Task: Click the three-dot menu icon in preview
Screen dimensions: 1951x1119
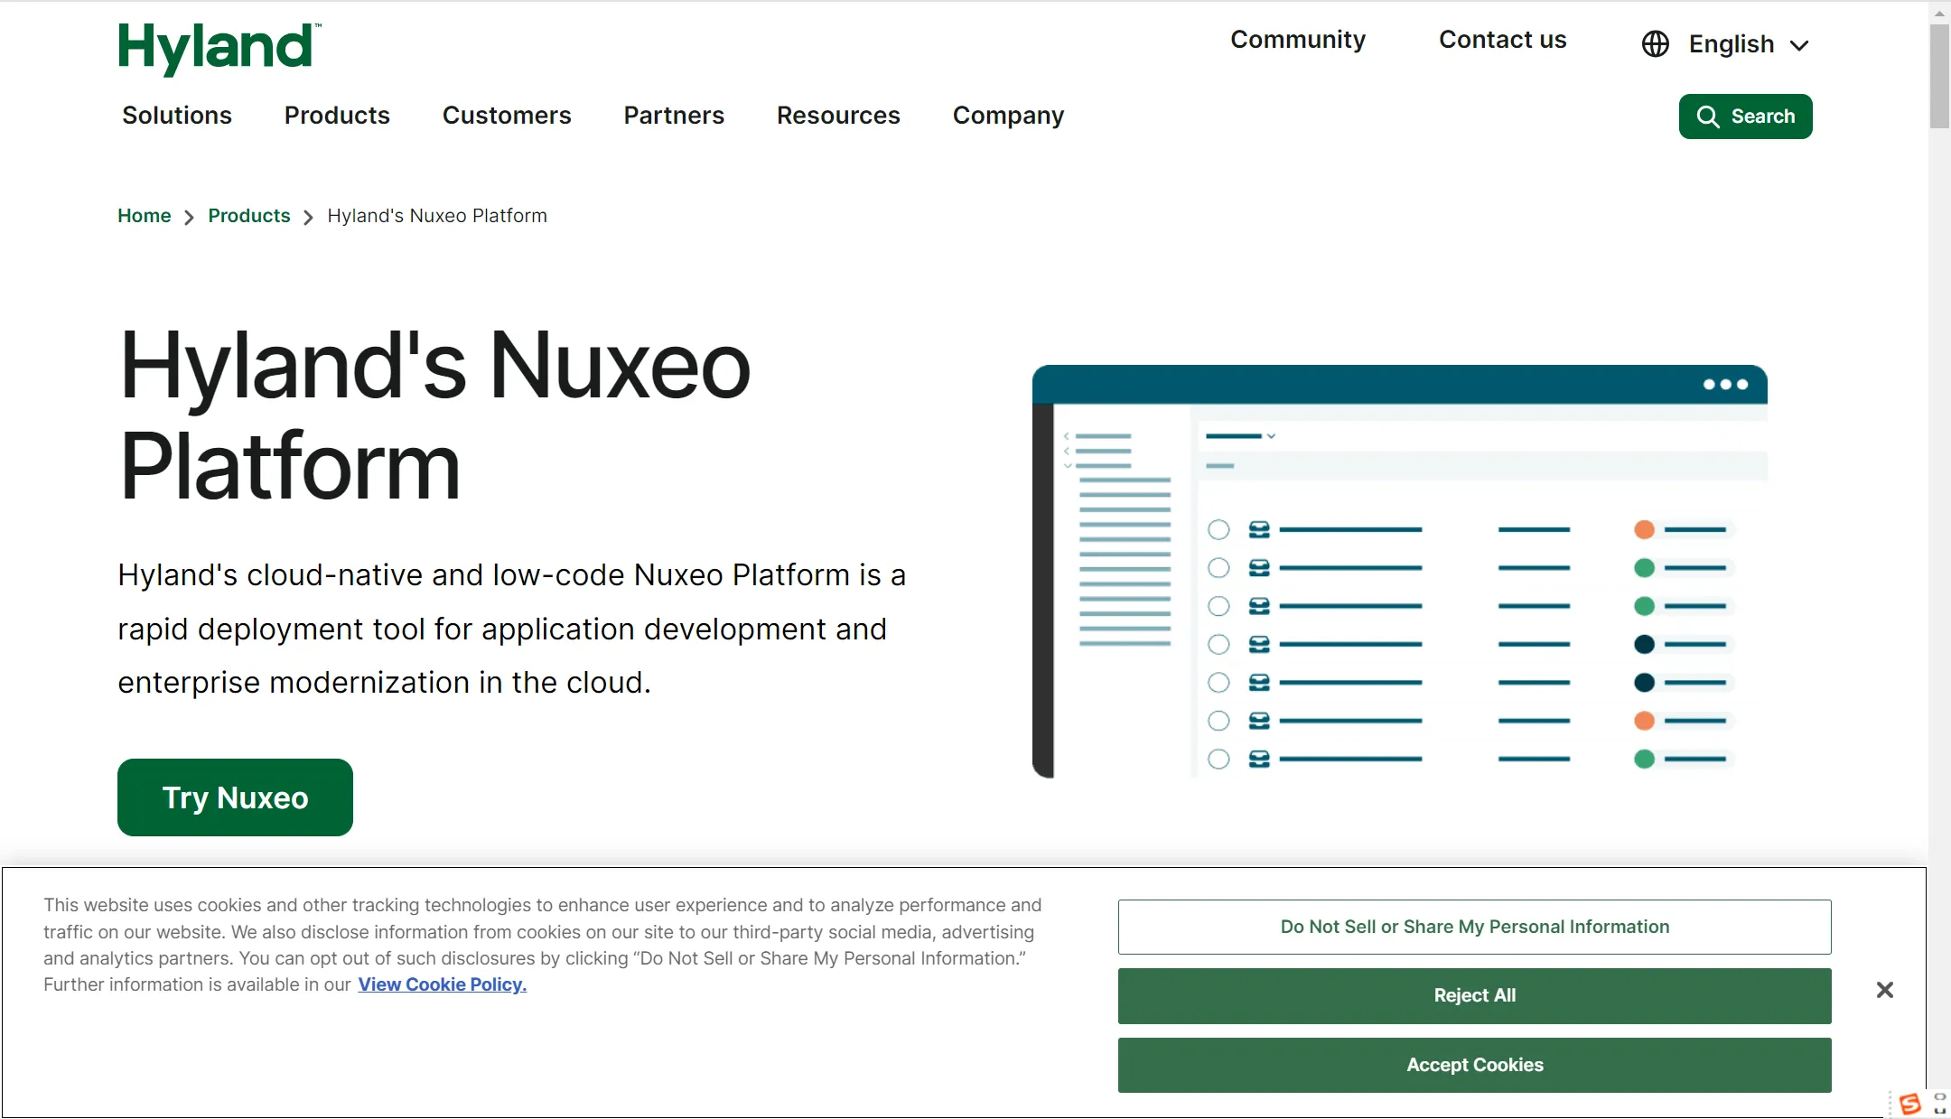Action: pyautogui.click(x=1729, y=385)
